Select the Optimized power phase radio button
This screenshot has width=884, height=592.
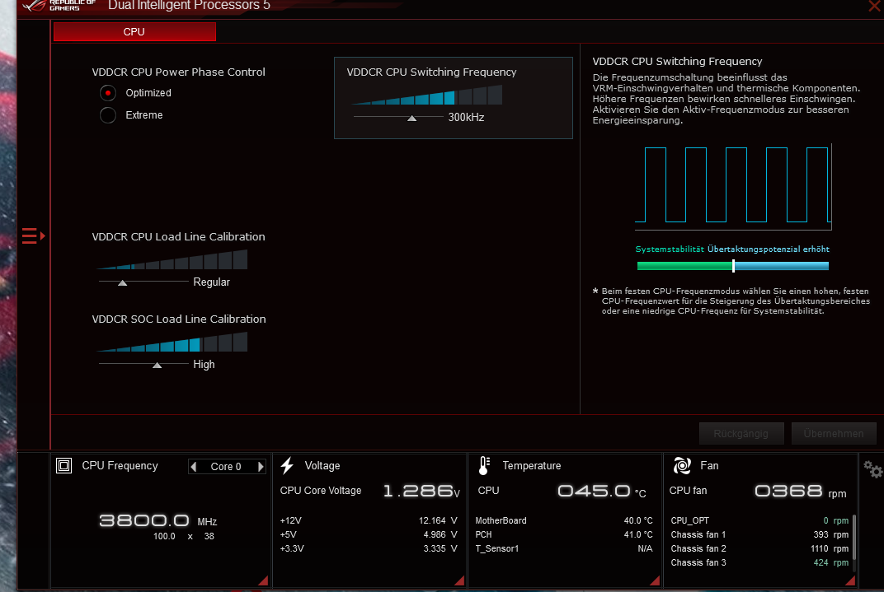point(108,93)
